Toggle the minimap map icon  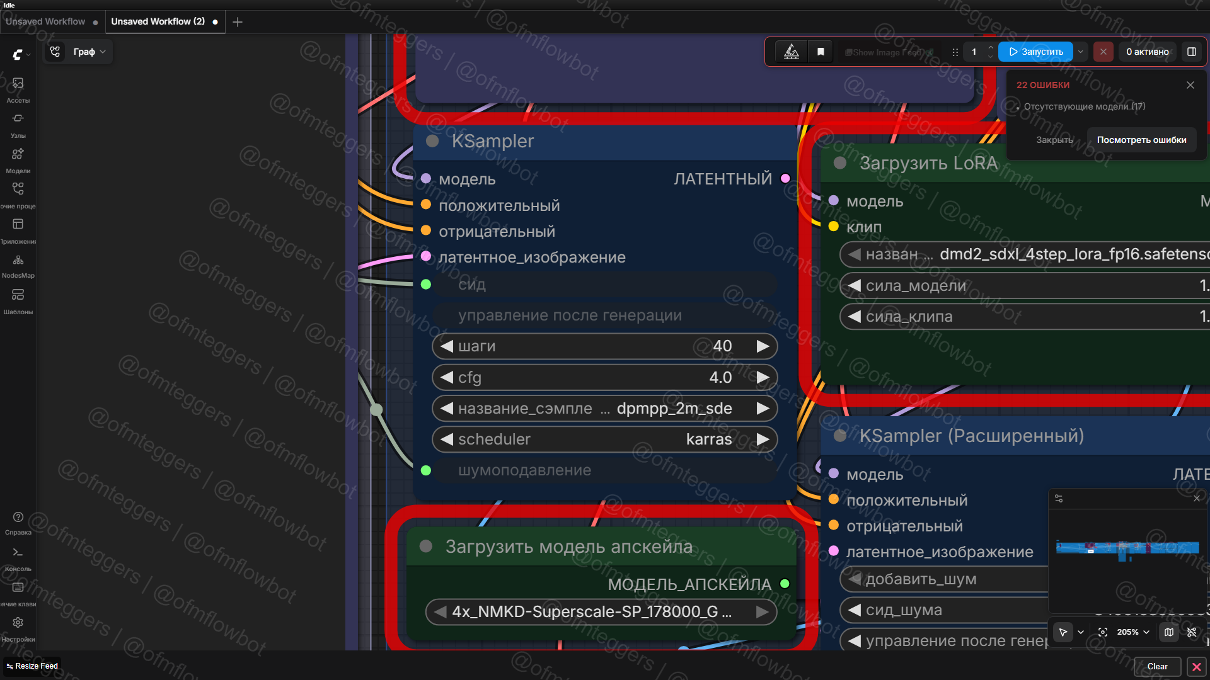coord(1169,632)
